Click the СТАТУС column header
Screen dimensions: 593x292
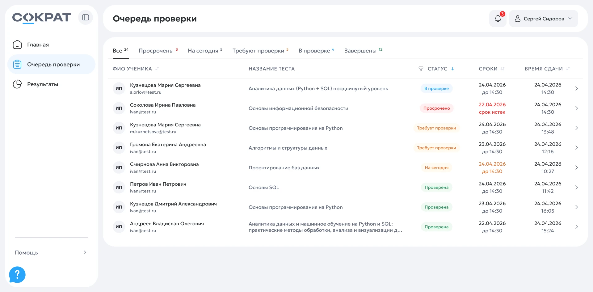point(437,69)
